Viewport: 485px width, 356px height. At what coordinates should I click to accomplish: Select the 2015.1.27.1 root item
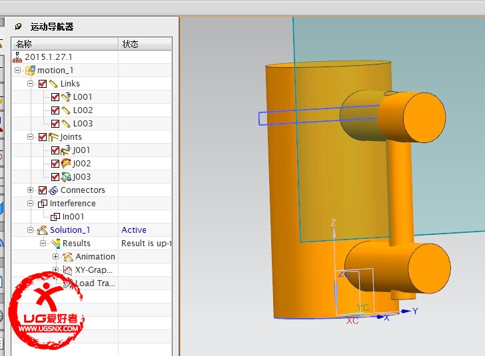48,57
